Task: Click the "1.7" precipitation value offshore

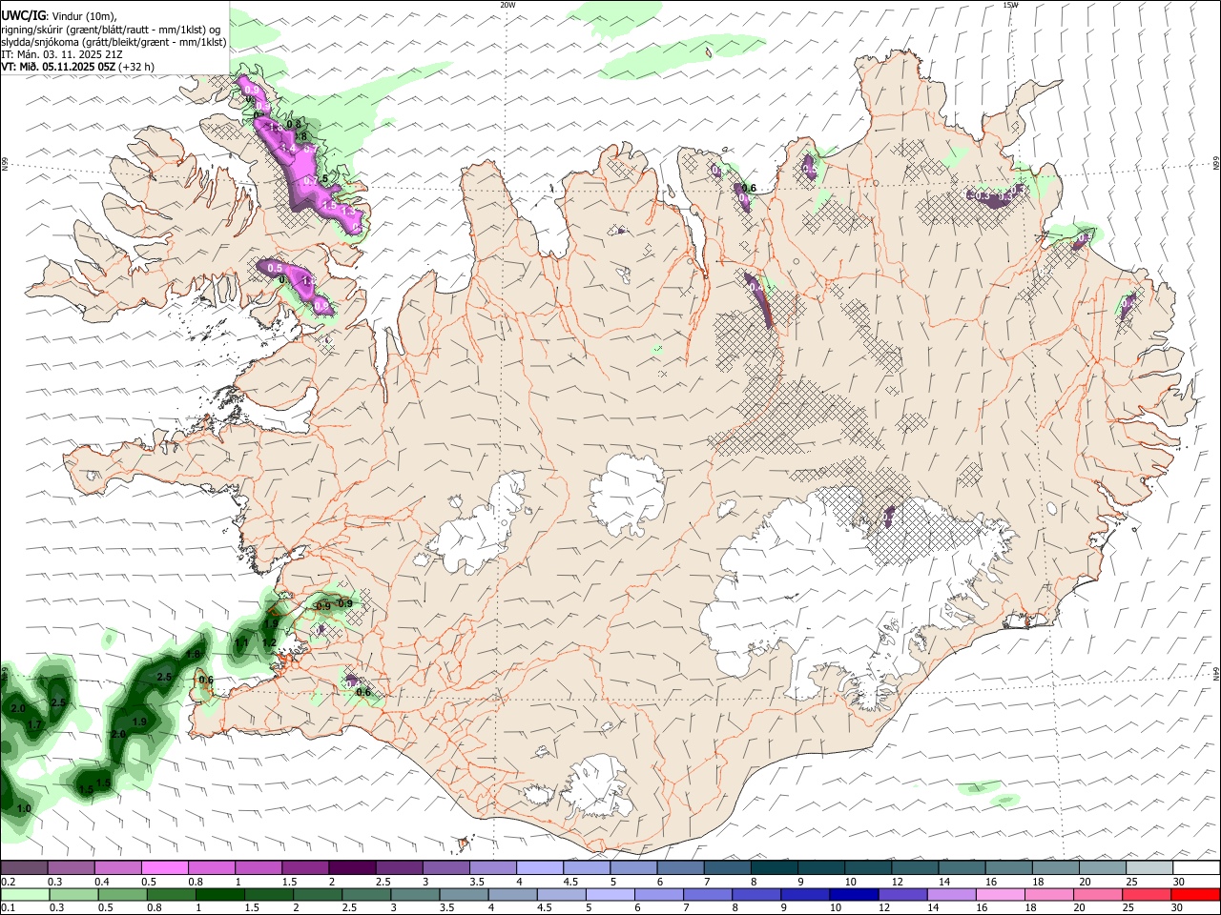Action: pos(35,725)
